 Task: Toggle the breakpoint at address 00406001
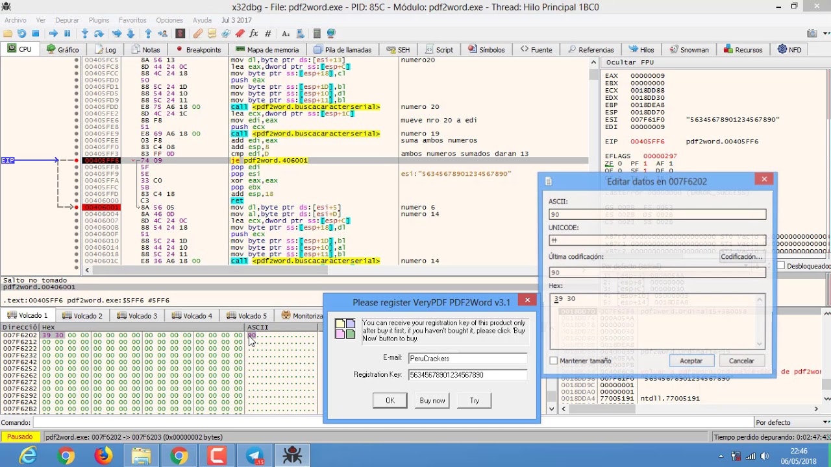pos(77,207)
